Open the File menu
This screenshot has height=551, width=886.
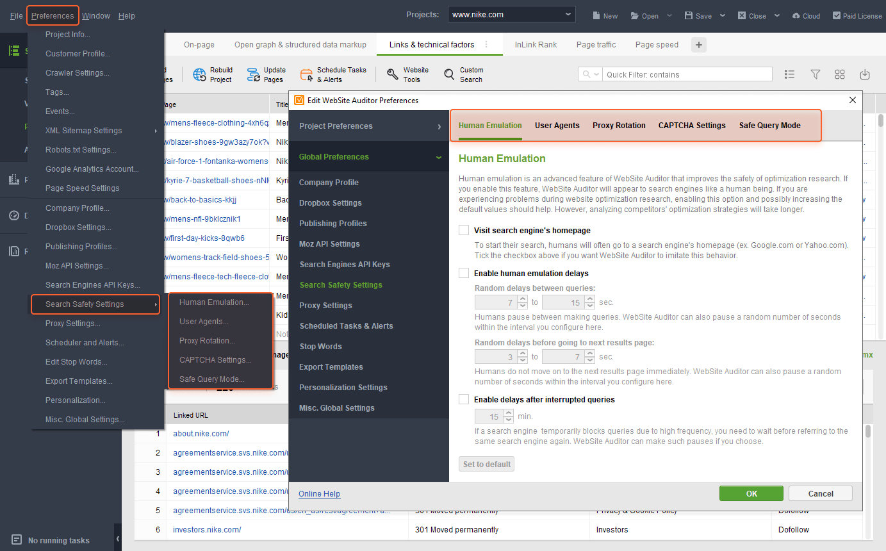[16, 15]
